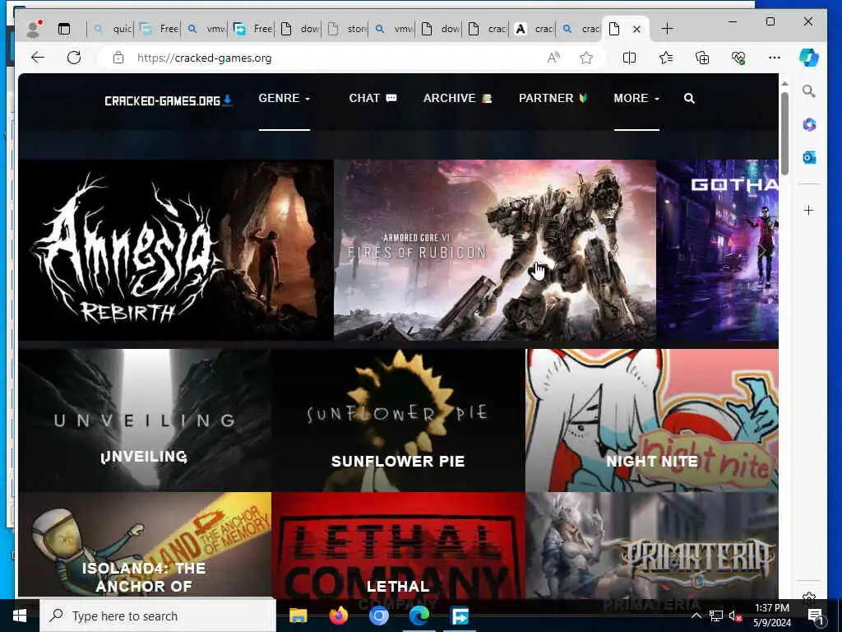Image resolution: width=842 pixels, height=632 pixels.
Task: Open the Primateria game tile
Action: click(x=652, y=546)
